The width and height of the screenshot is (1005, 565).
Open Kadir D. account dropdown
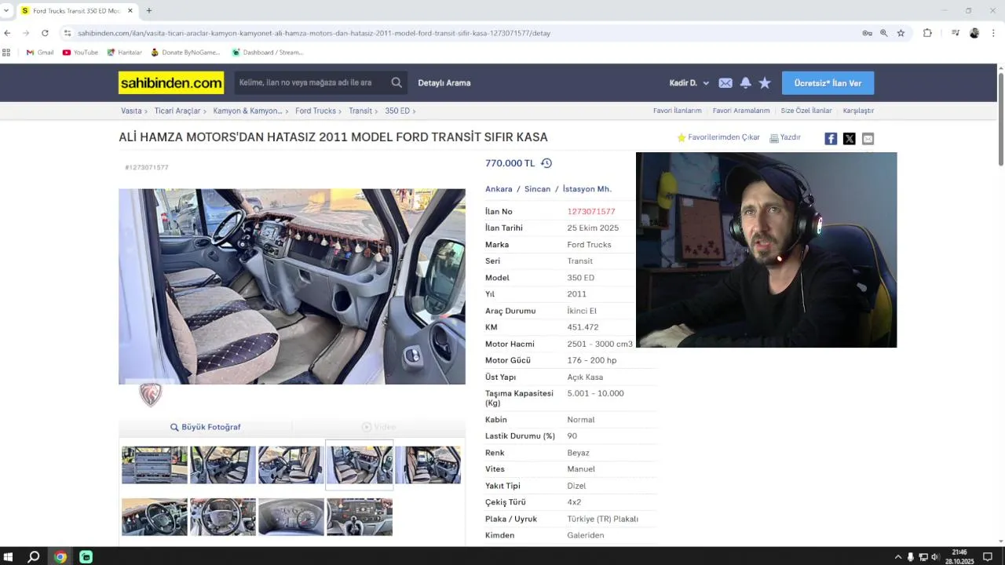[x=689, y=83]
